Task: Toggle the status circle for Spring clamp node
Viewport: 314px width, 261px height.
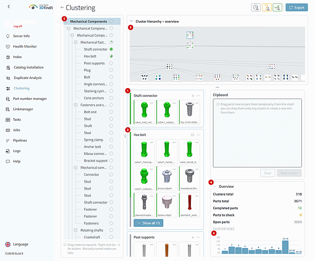Action: pos(111,139)
